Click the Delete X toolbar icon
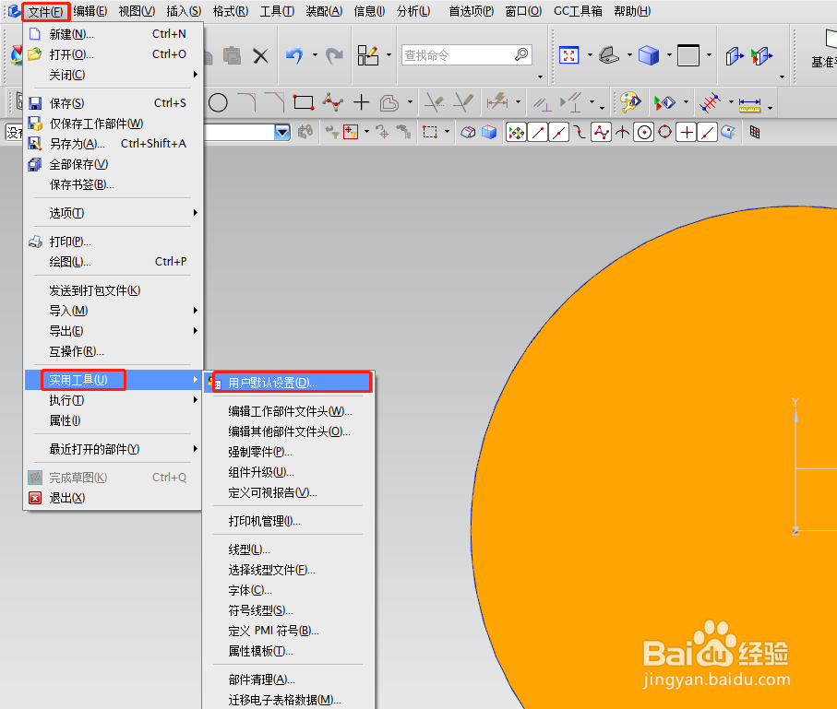This screenshot has height=709, width=837. [260, 55]
